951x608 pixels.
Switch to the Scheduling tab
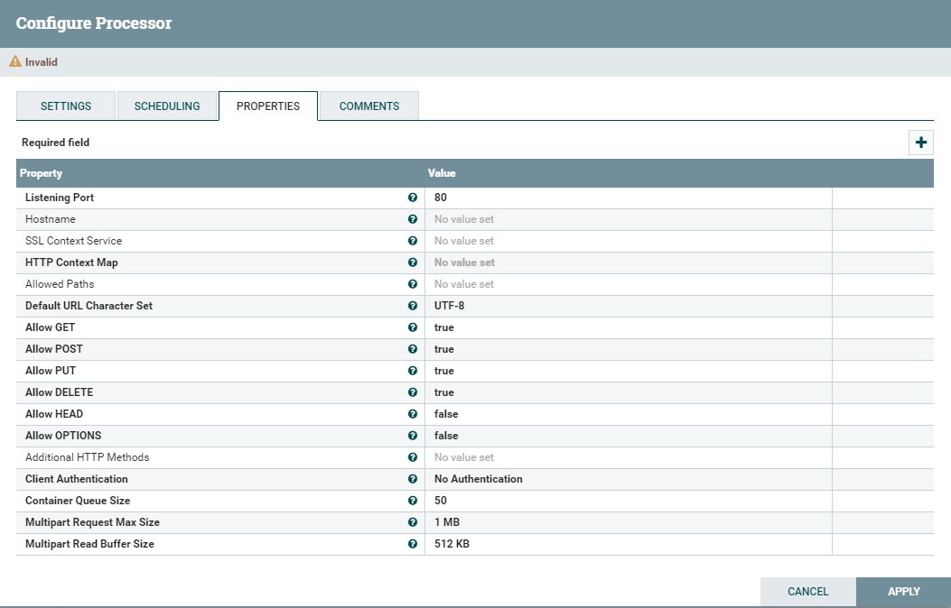click(167, 106)
